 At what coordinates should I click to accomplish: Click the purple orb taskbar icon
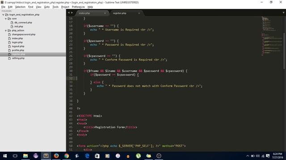pos(36,156)
